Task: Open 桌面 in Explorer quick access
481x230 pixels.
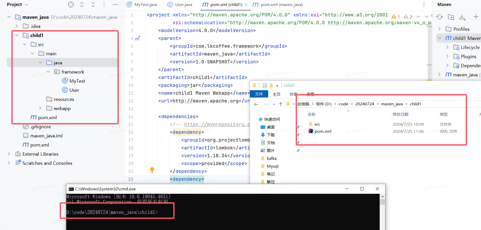Action: pyautogui.click(x=271, y=127)
